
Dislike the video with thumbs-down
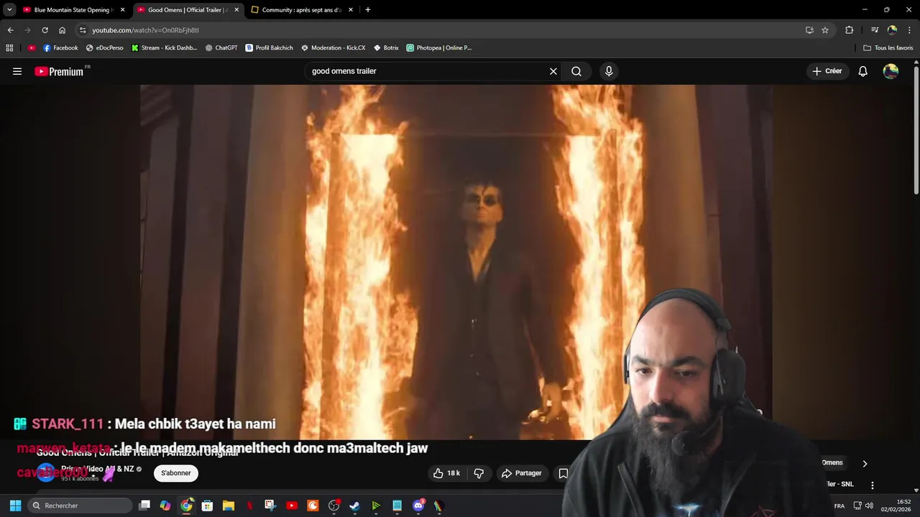pos(479,473)
